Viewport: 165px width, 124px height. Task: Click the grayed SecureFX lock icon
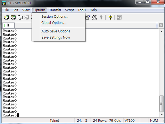pos(119,17)
